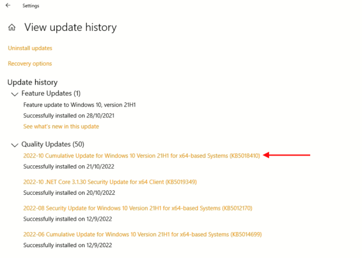Select the Feature update version 21H1 entry text

pos(79,105)
